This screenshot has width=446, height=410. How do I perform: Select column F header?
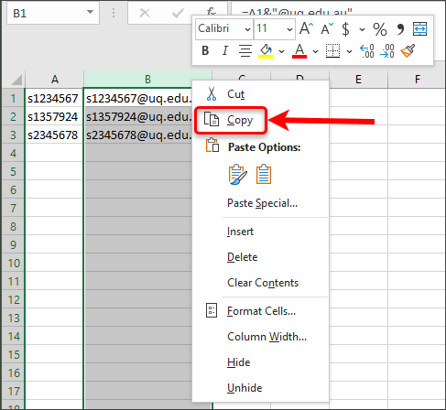[417, 80]
